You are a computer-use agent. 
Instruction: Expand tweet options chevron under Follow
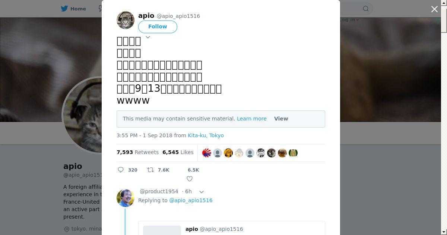click(x=148, y=37)
